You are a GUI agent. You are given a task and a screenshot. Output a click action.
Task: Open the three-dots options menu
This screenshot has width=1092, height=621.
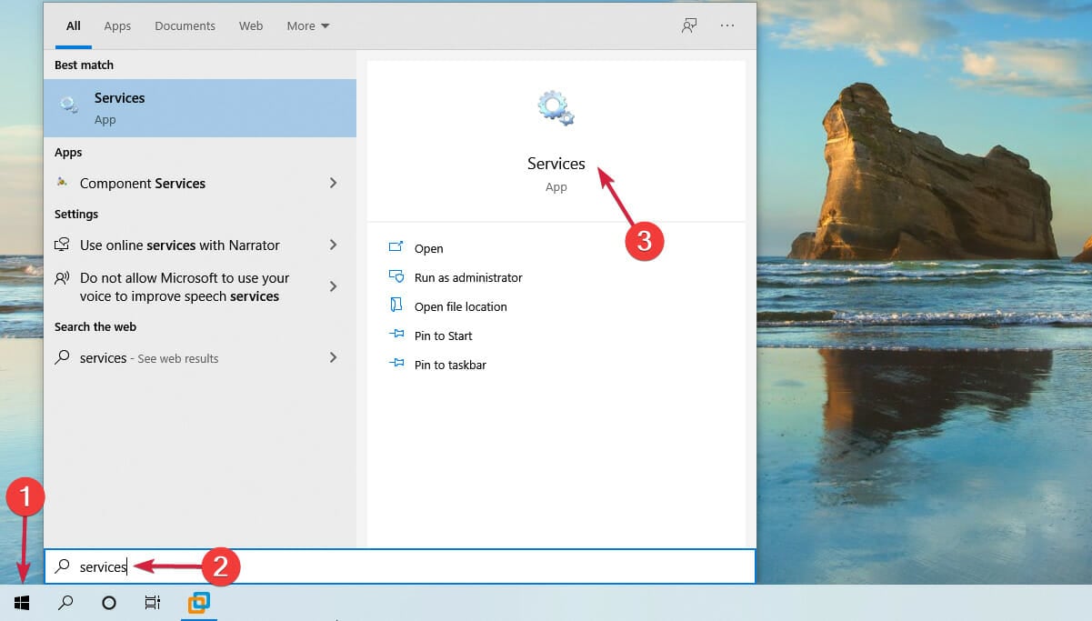click(x=727, y=25)
